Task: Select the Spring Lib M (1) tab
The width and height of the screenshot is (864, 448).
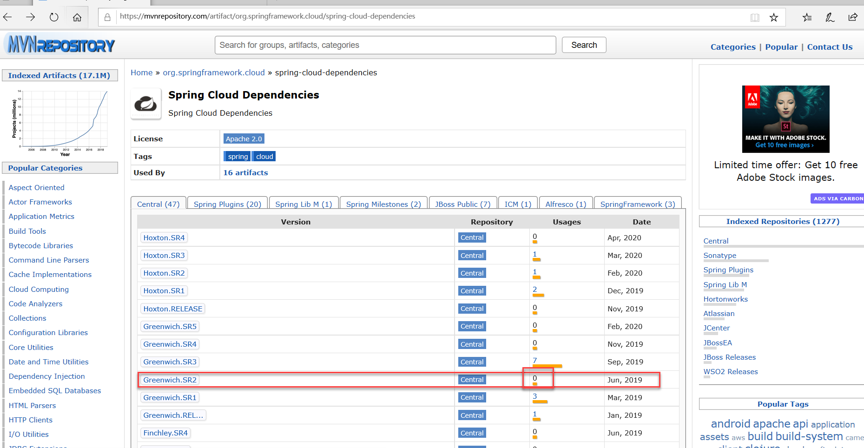Action: [x=304, y=204]
